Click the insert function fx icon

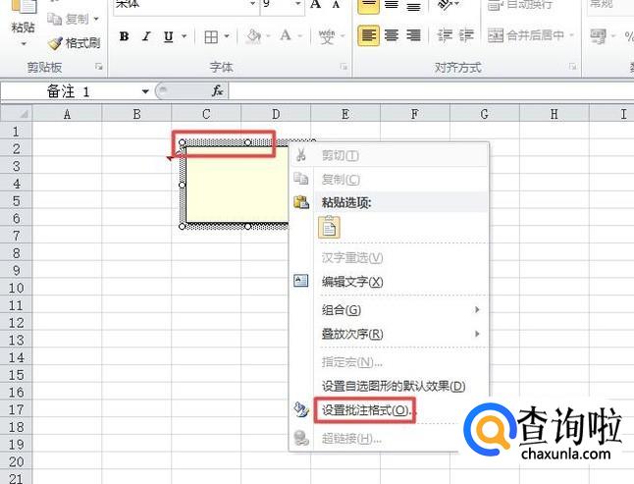coord(218,91)
